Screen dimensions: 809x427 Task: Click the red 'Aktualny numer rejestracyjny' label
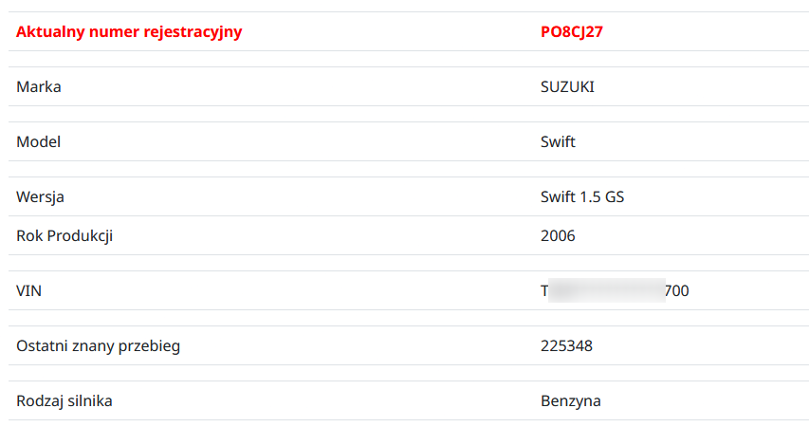click(129, 31)
